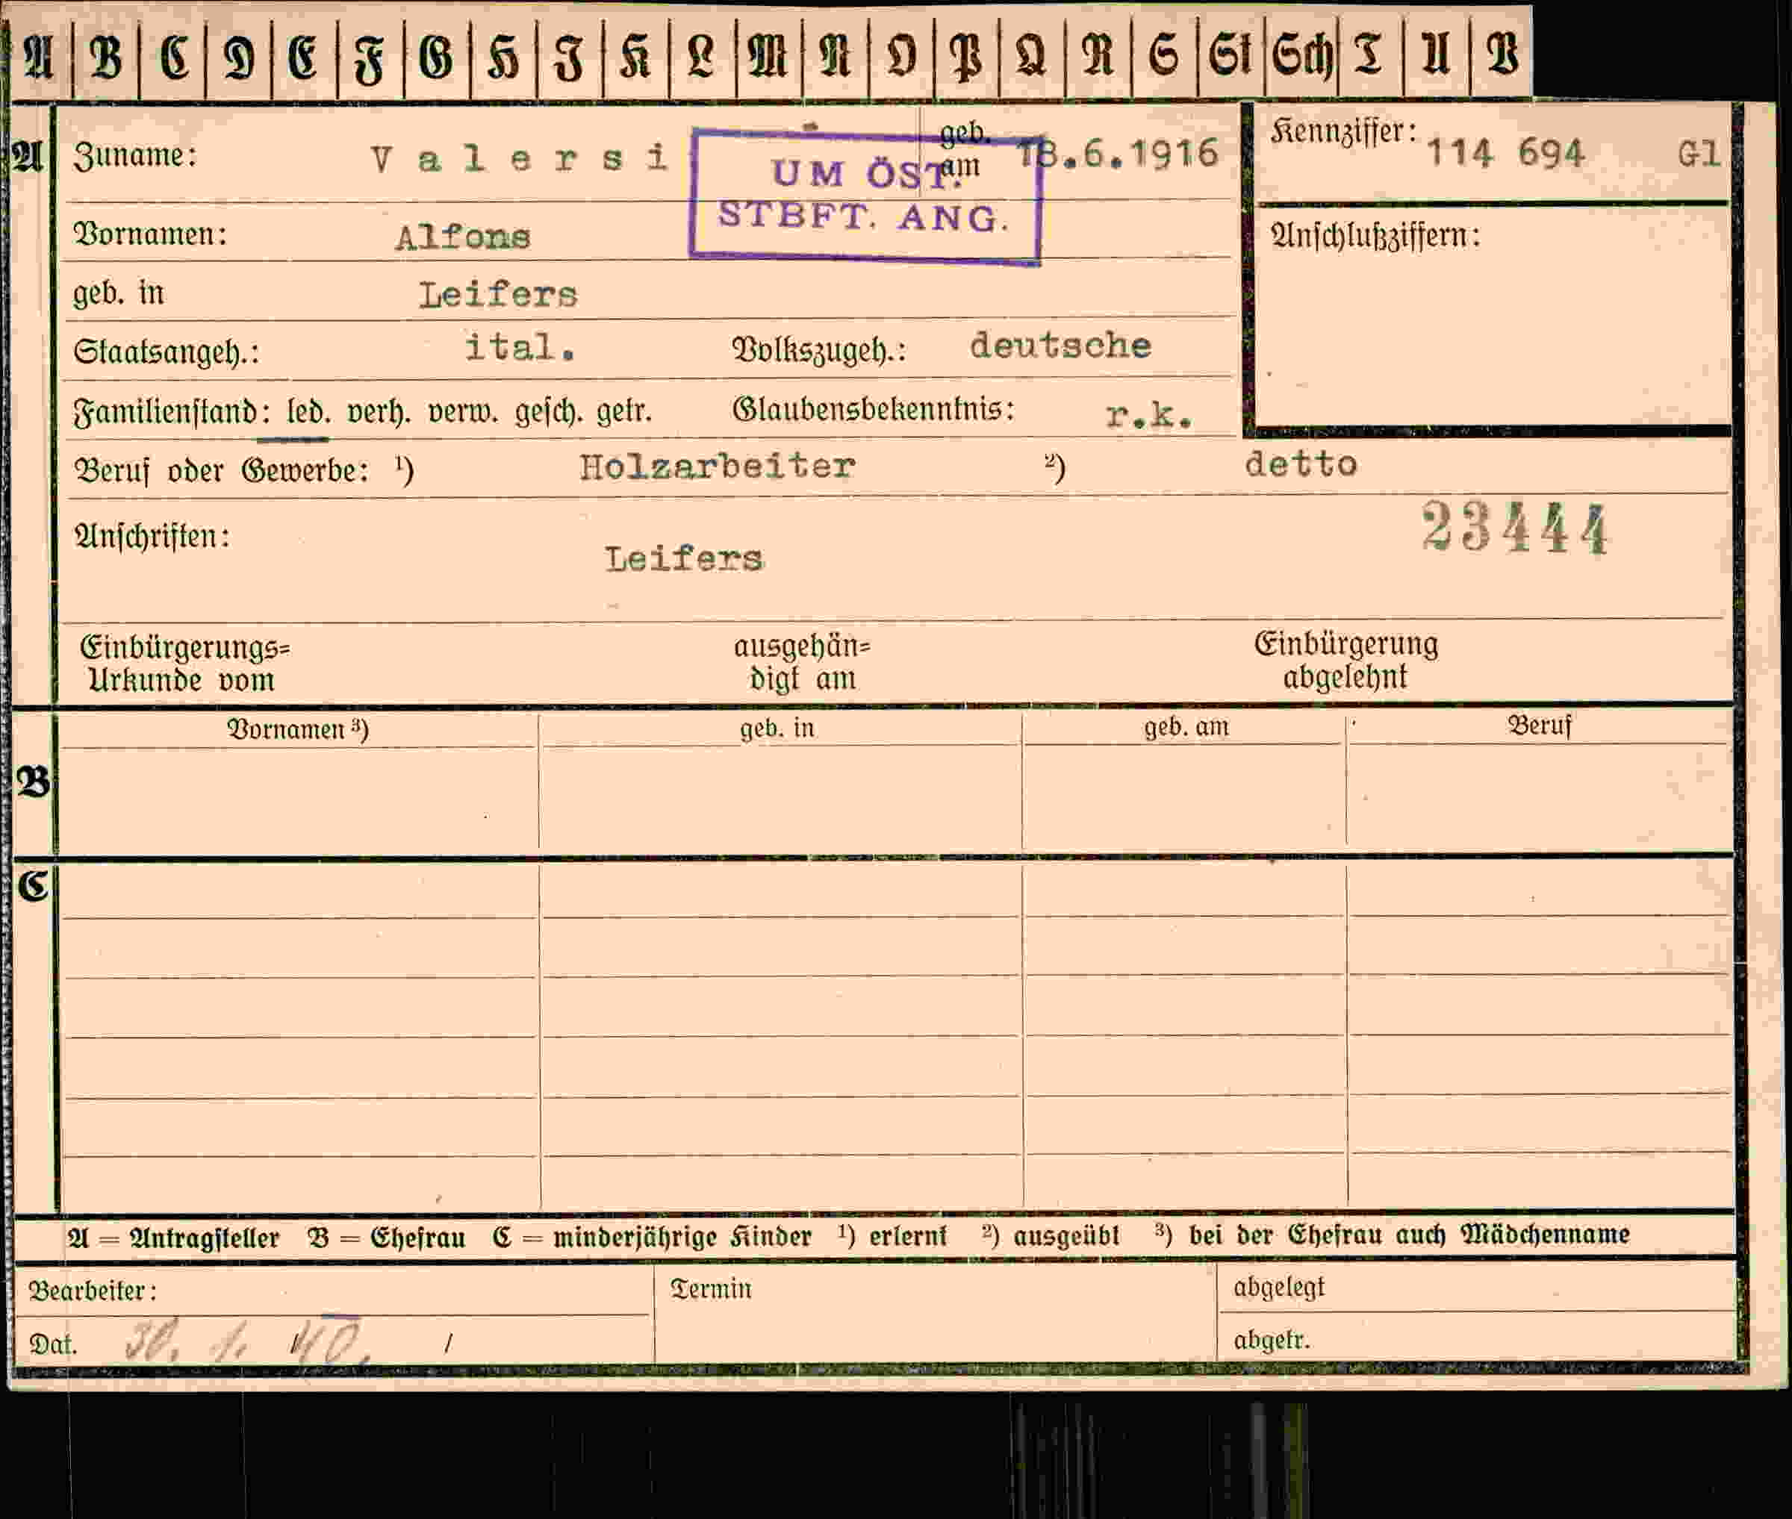Click the 'Staatsangeh.:' field label
The image size is (1792, 1519).
167,353
